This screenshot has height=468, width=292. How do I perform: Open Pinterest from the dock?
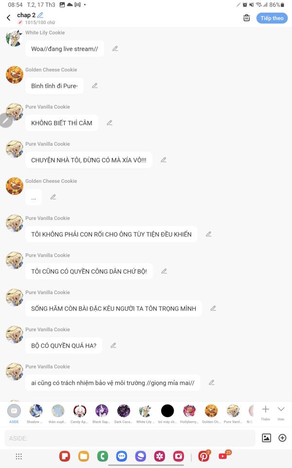[x=204, y=456]
